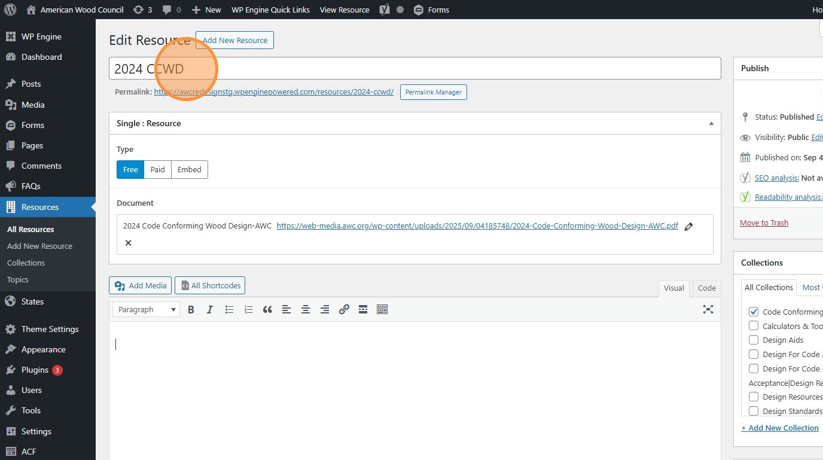Open Resources sidebar menu
The height and width of the screenshot is (460, 823).
48,207
